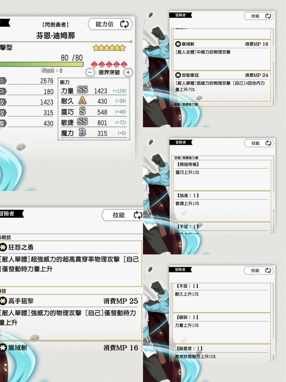The width and height of the screenshot is (286, 382).
Task: Click the 廣域斬 skill icon in large bottom-left panel
Action: click(3, 348)
